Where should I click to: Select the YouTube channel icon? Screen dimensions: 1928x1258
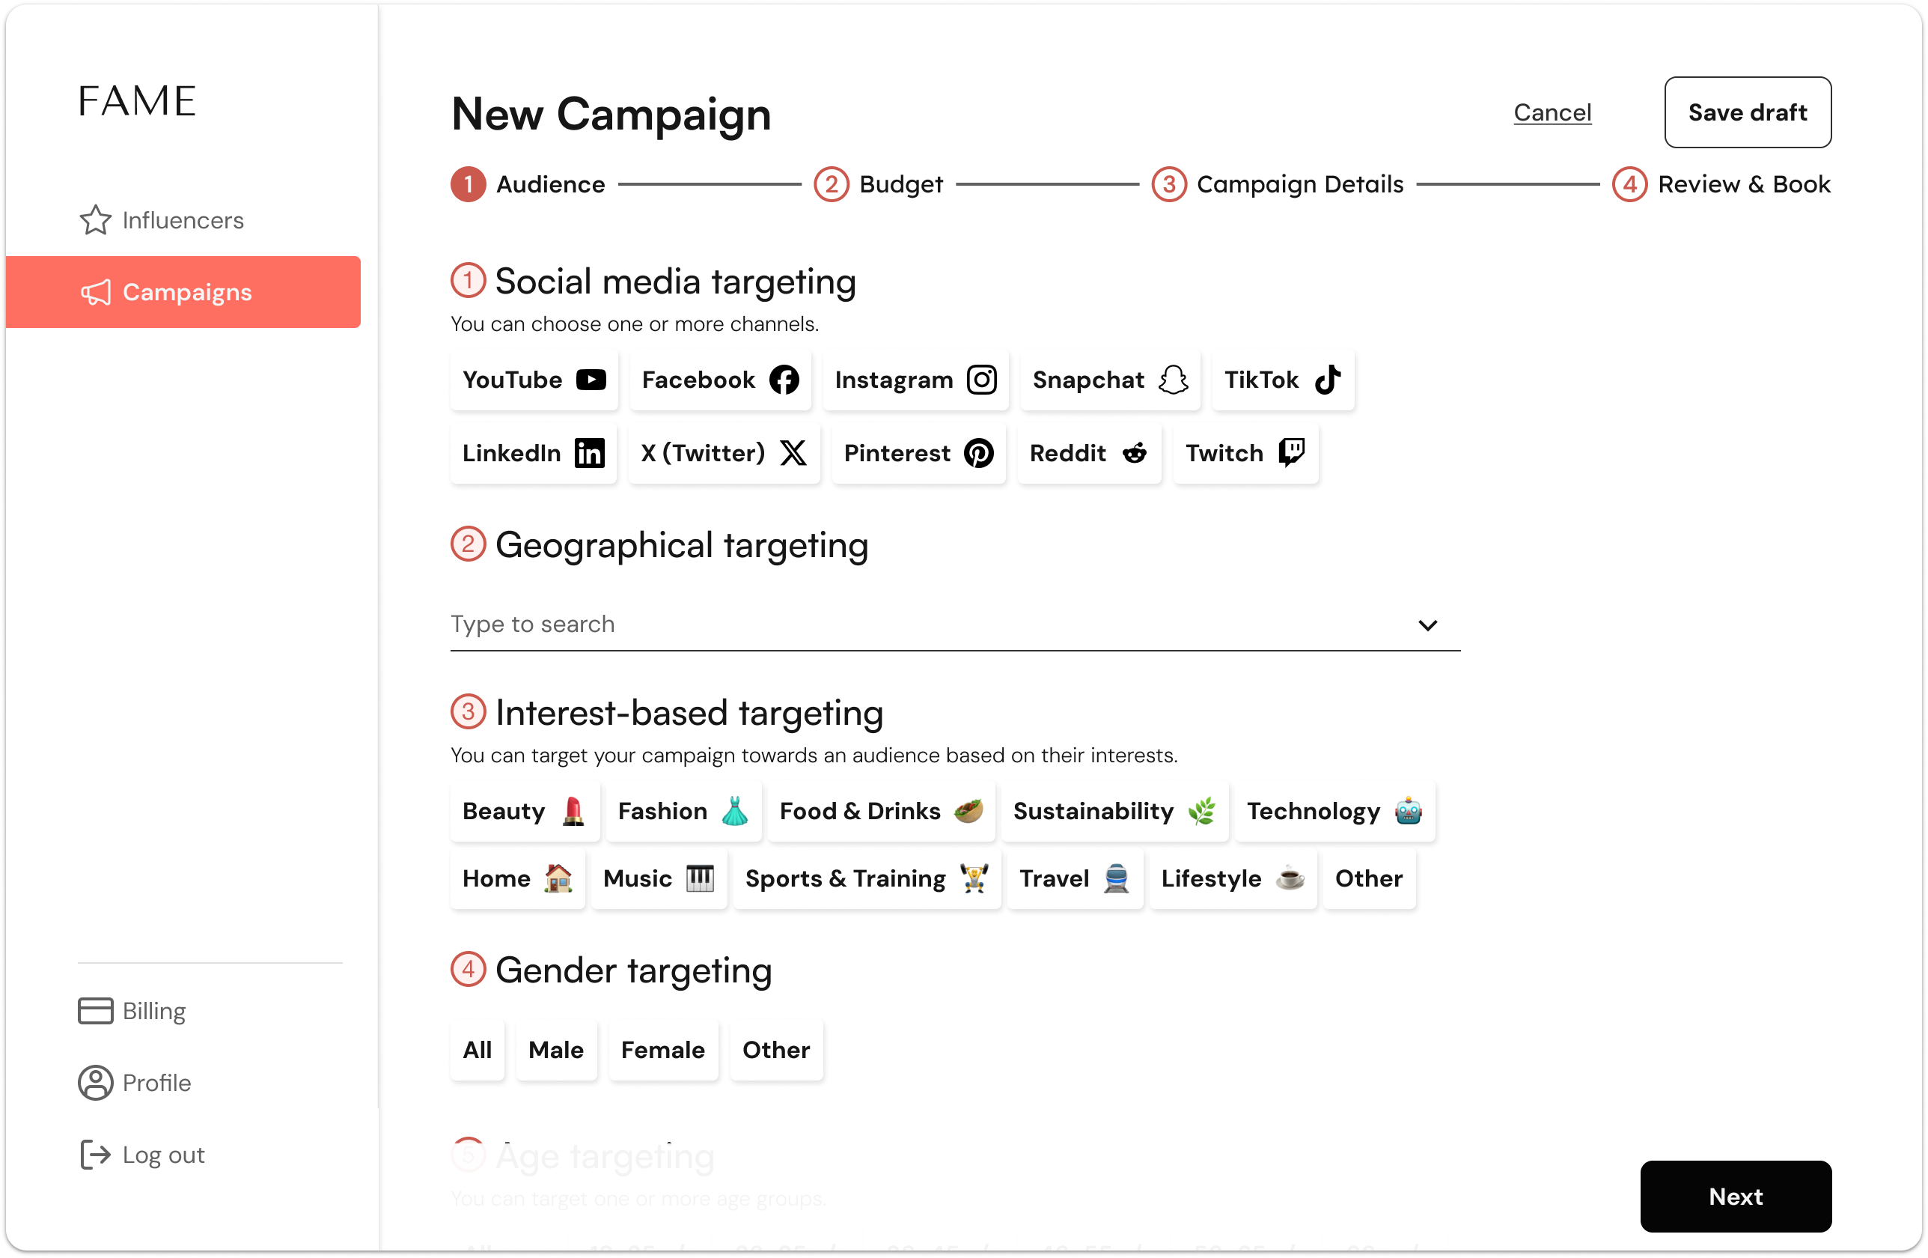(591, 380)
